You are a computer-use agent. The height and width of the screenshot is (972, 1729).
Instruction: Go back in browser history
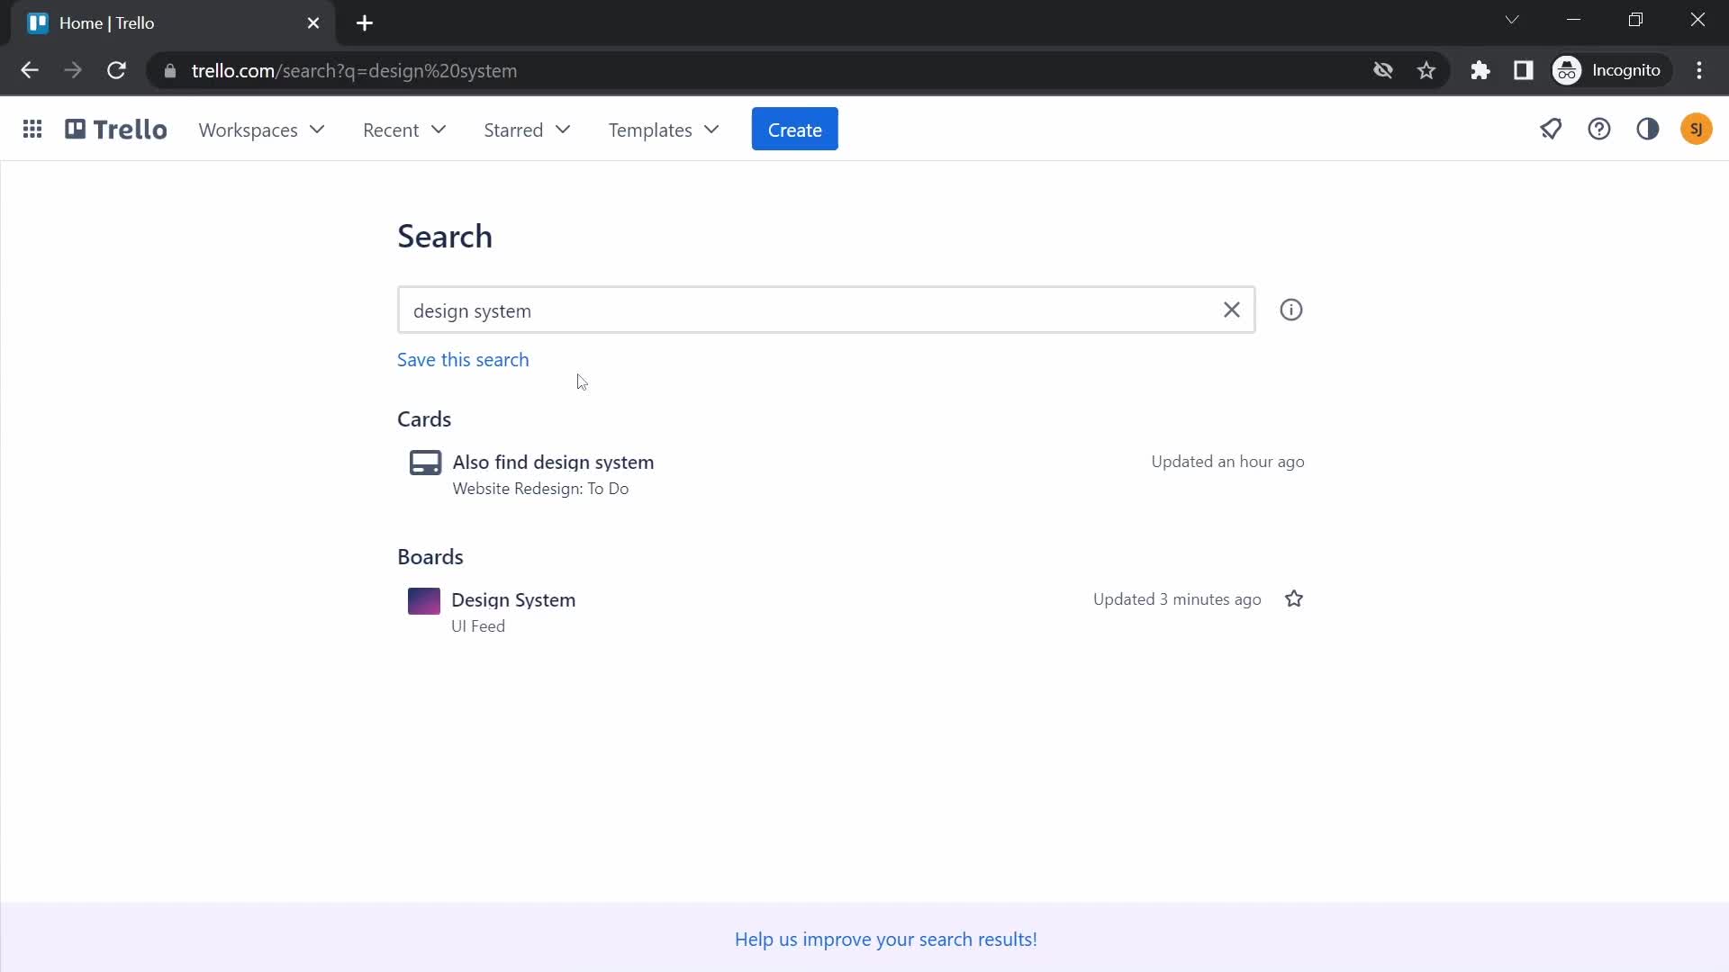[x=30, y=70]
